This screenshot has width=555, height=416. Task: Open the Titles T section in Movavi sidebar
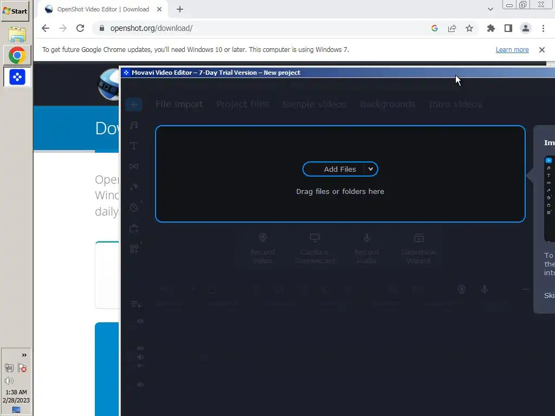click(134, 146)
